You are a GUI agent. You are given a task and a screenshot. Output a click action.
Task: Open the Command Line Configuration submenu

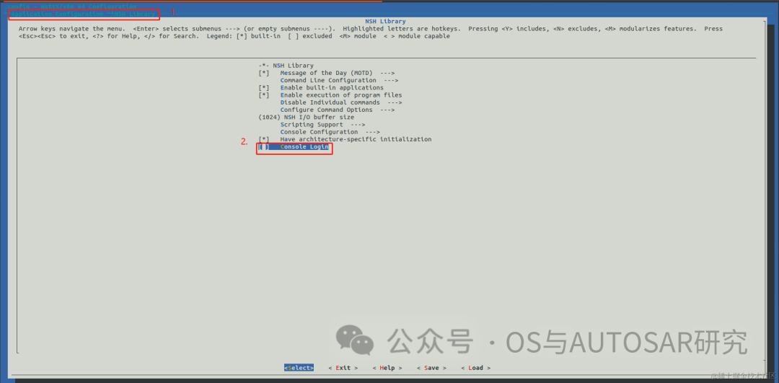coord(339,81)
